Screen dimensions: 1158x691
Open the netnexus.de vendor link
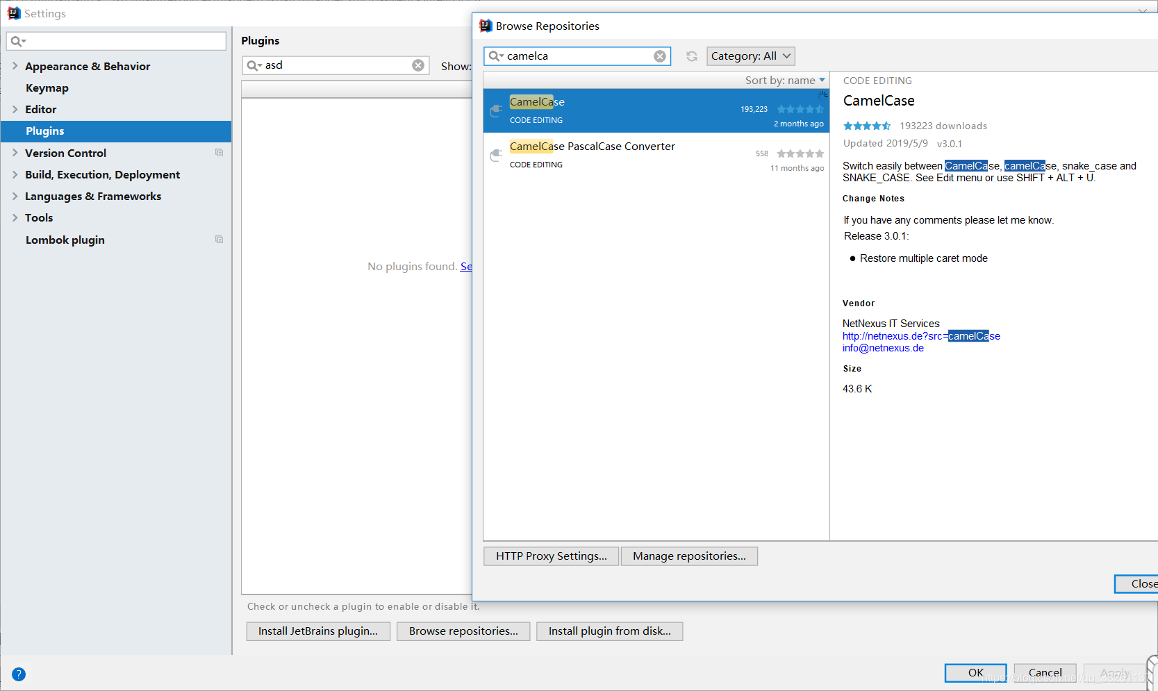(x=921, y=336)
